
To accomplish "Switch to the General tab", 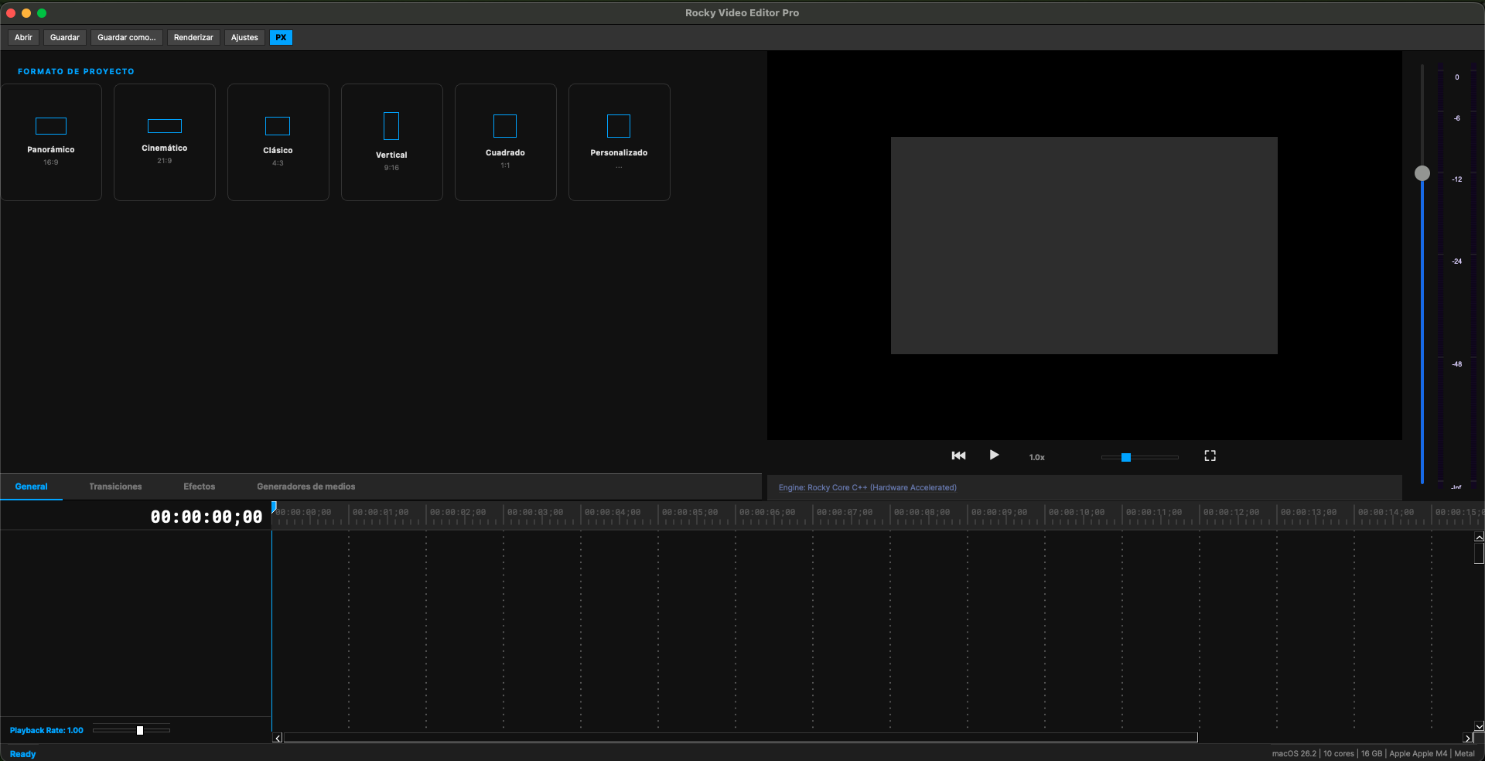I will tap(32, 486).
